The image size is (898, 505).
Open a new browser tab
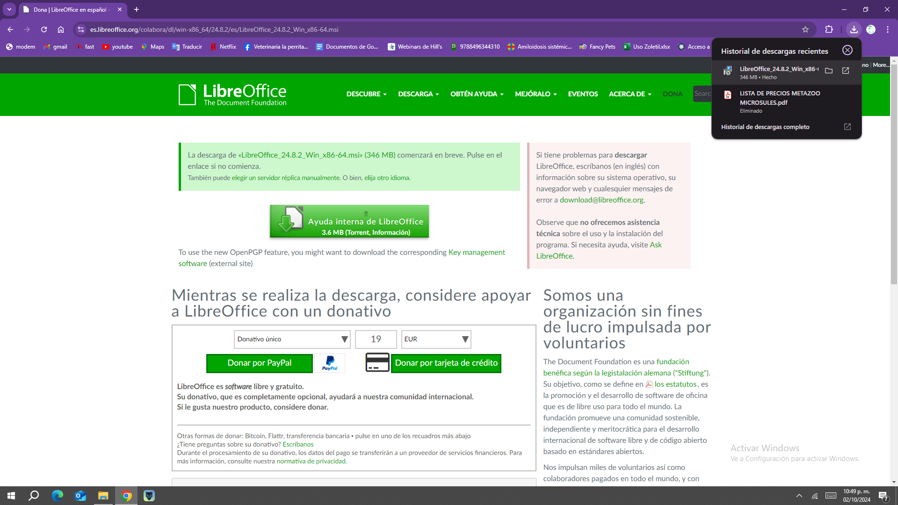[x=137, y=9]
